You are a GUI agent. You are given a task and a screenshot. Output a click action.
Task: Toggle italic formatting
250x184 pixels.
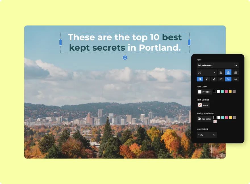click(x=207, y=79)
